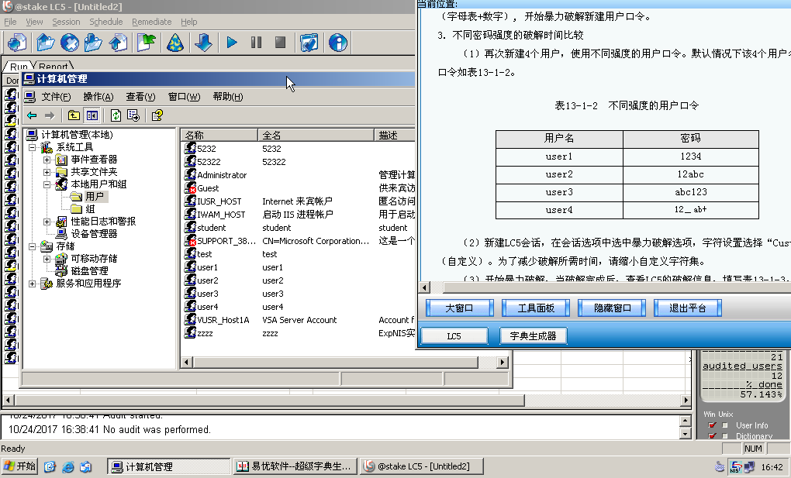791x478 pixels.
Task: Click the blue circle X icon in LC5 toolbar
Action: point(70,43)
